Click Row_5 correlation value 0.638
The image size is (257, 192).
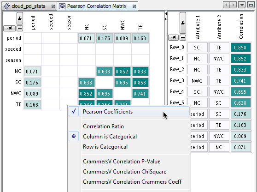pos(241,103)
